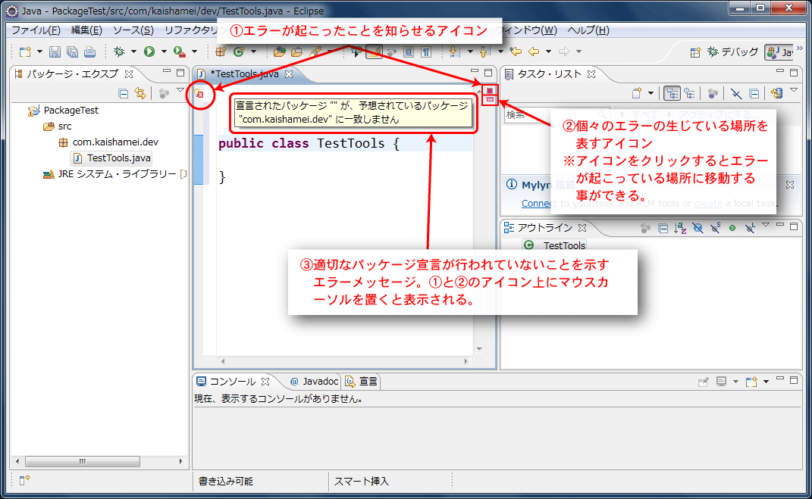Open the Run configurations dropdown arrow
This screenshot has height=499, width=812.
(164, 51)
